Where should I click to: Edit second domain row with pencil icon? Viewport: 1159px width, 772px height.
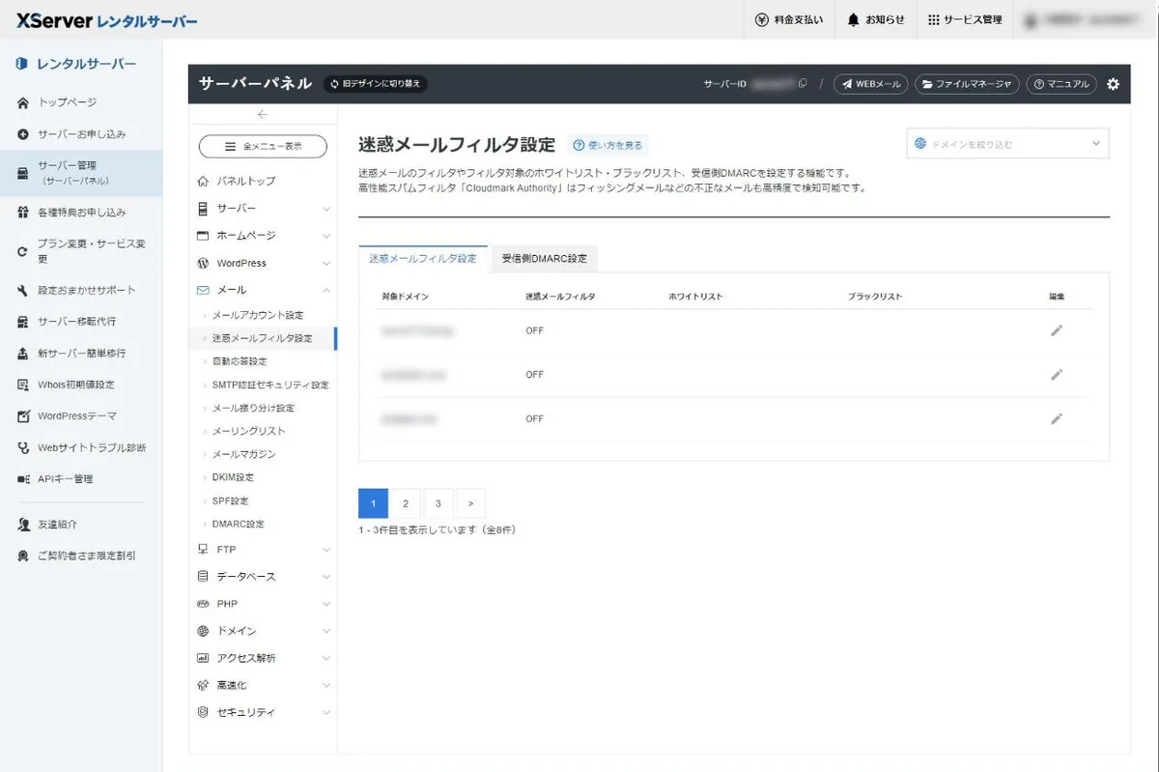pyautogui.click(x=1057, y=375)
